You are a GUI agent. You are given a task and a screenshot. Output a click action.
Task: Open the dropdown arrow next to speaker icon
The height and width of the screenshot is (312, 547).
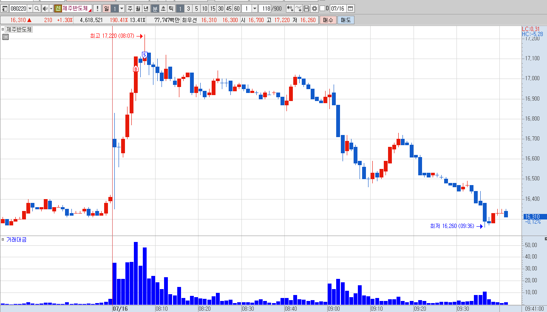click(51, 8)
